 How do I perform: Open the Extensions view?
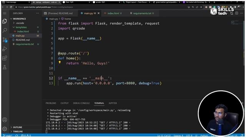coord(5,58)
